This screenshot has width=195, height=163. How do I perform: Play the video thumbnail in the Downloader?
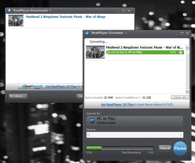[16, 20]
